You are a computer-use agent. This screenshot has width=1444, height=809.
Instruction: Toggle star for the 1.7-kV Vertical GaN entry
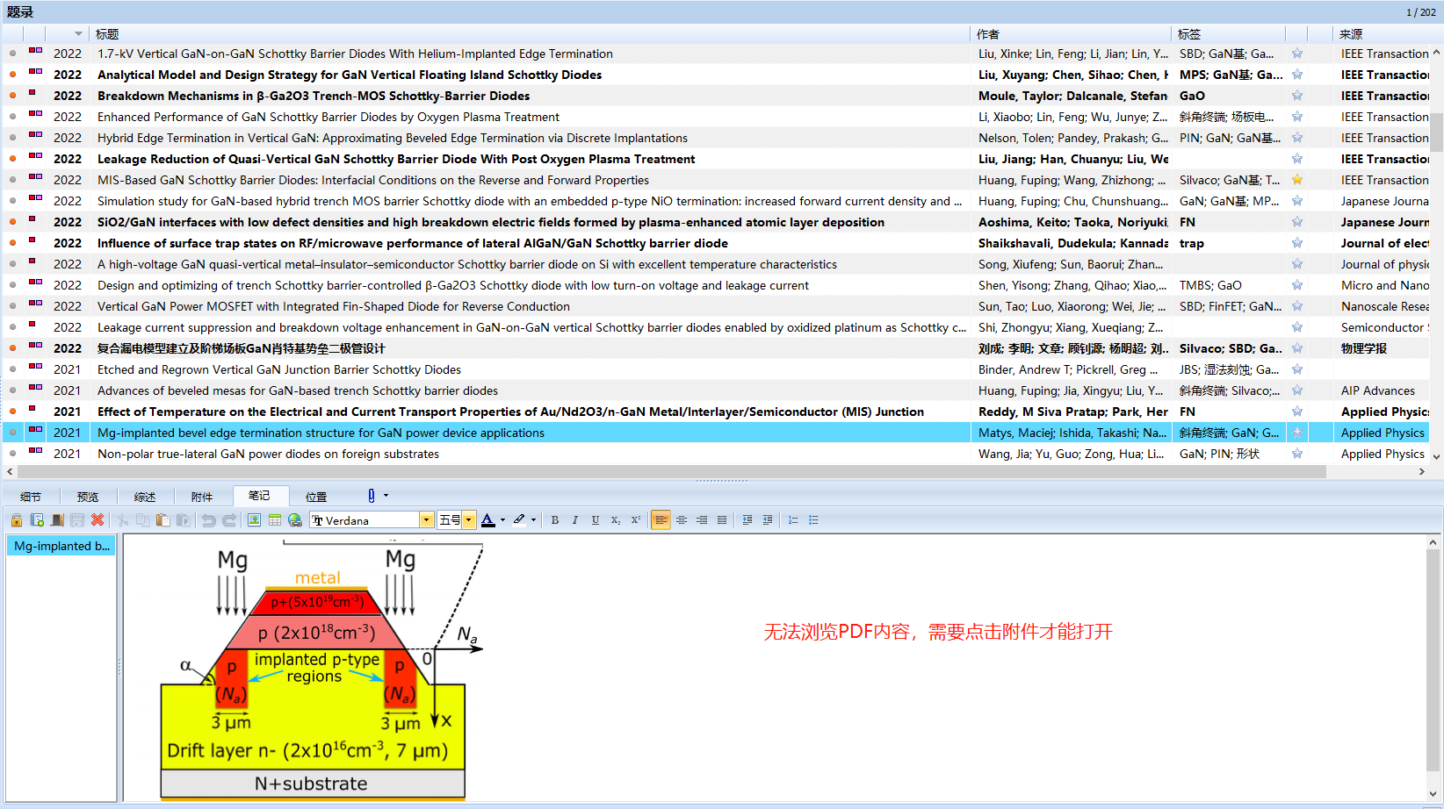click(1297, 54)
